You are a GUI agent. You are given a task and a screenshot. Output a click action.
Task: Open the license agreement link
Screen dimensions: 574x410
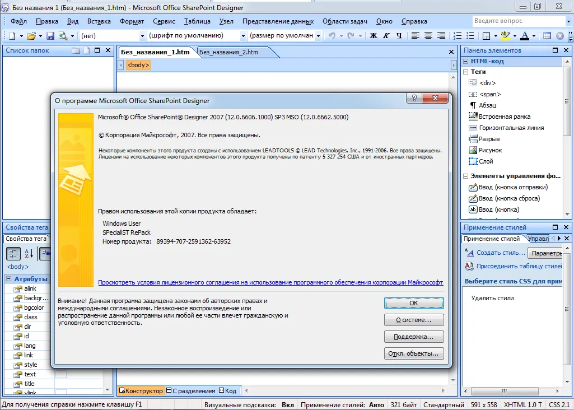pyautogui.click(x=270, y=283)
